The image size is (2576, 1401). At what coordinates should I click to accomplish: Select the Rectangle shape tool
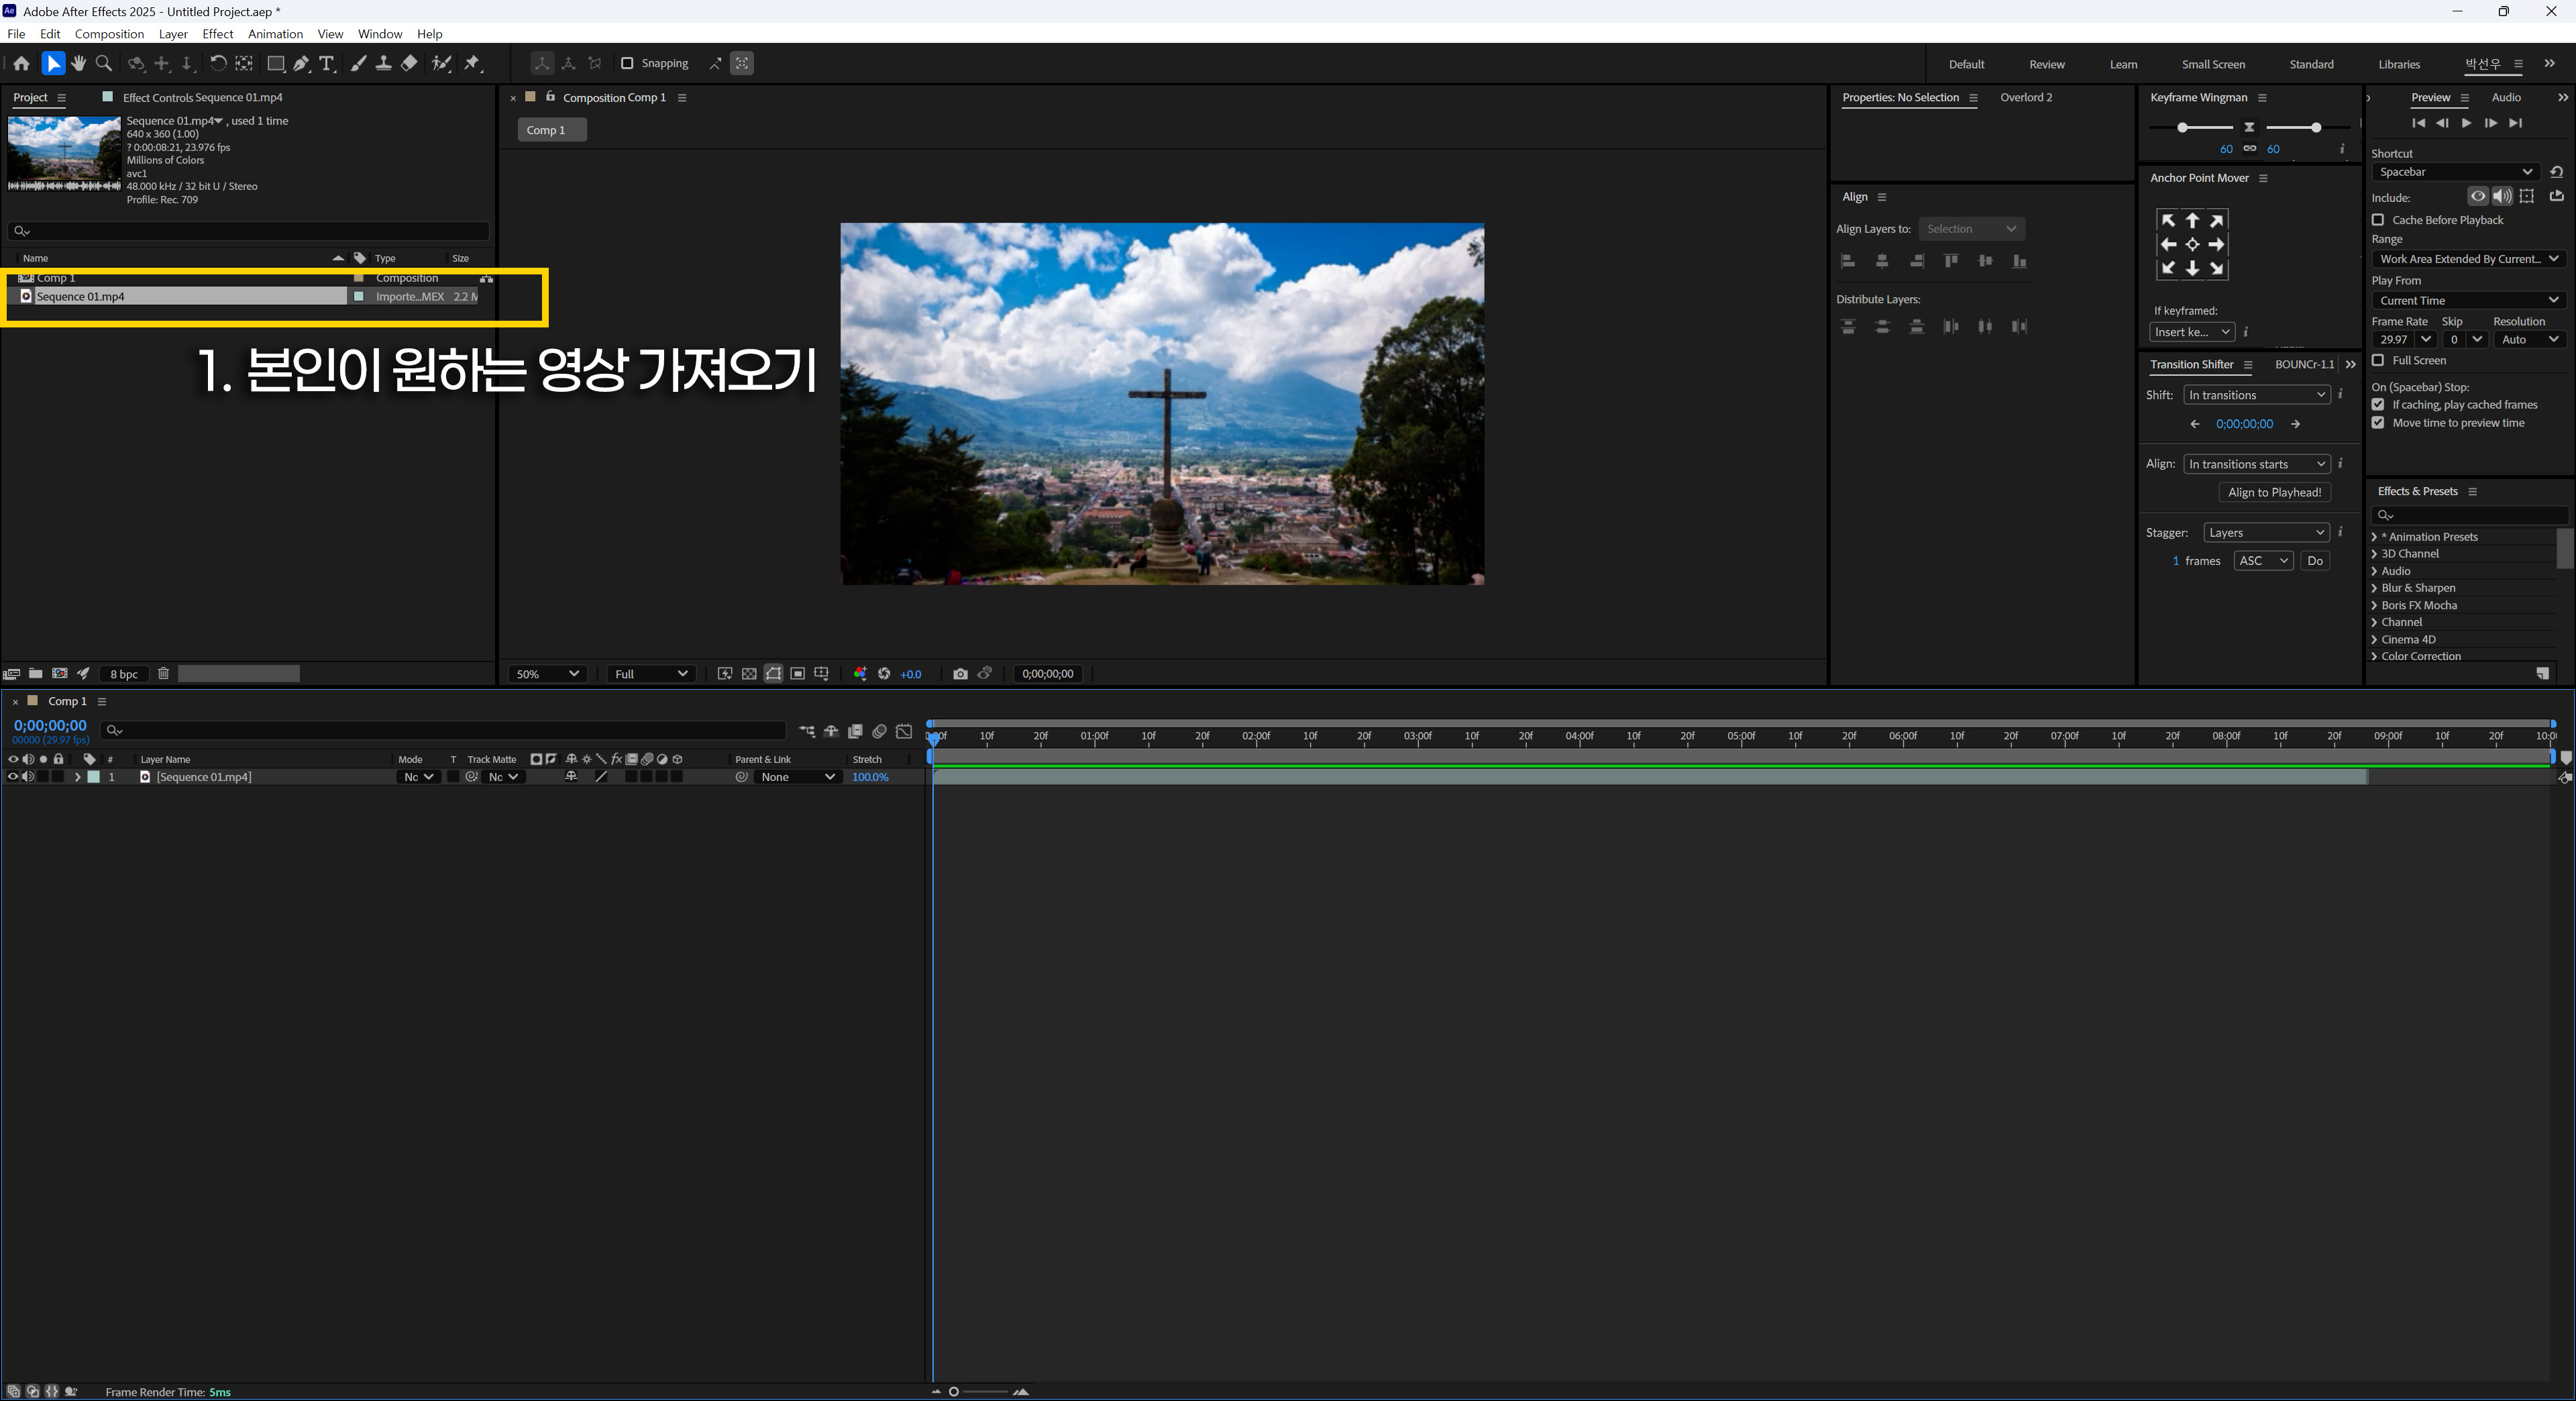pos(275,63)
